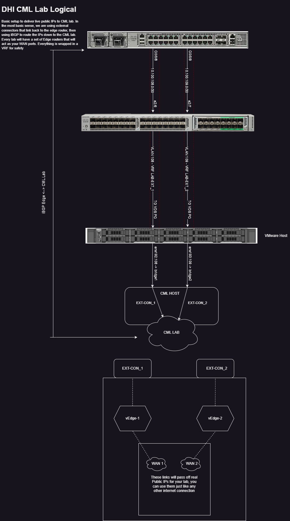Click the ens193.109 bridge2 link label
The image size is (290, 521).
pos(190,264)
